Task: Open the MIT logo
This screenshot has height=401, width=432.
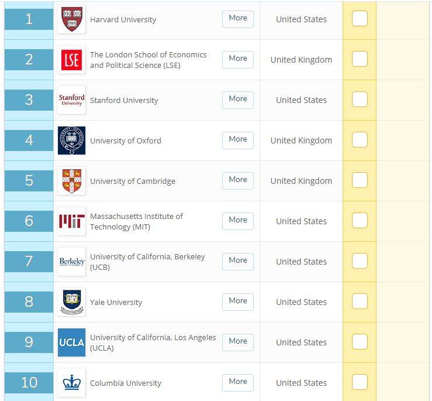Action: 72,221
